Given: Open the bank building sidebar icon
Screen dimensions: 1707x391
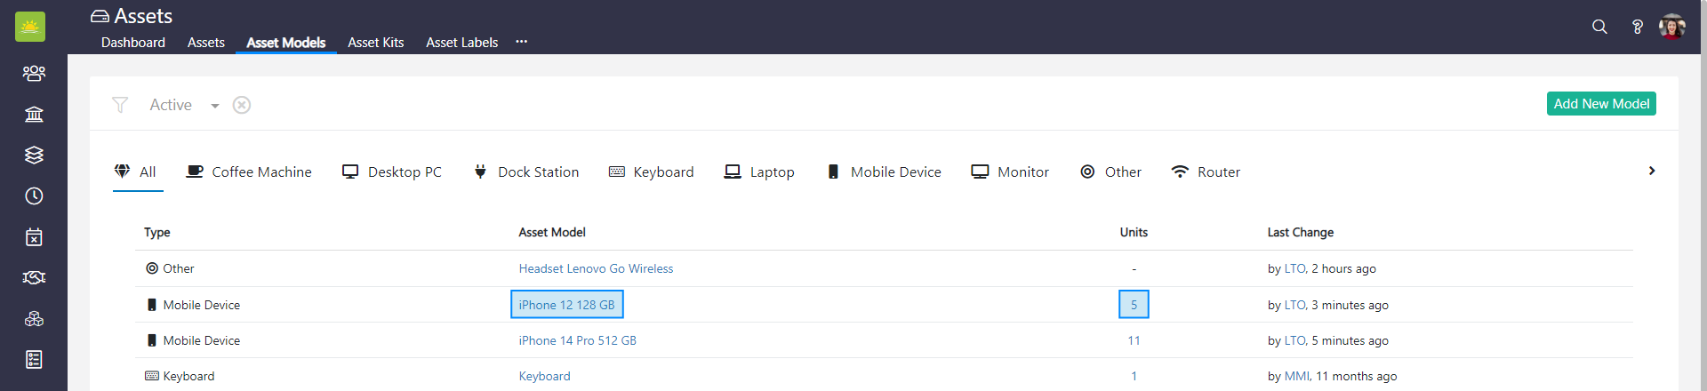Looking at the screenshot, I should point(34,114).
